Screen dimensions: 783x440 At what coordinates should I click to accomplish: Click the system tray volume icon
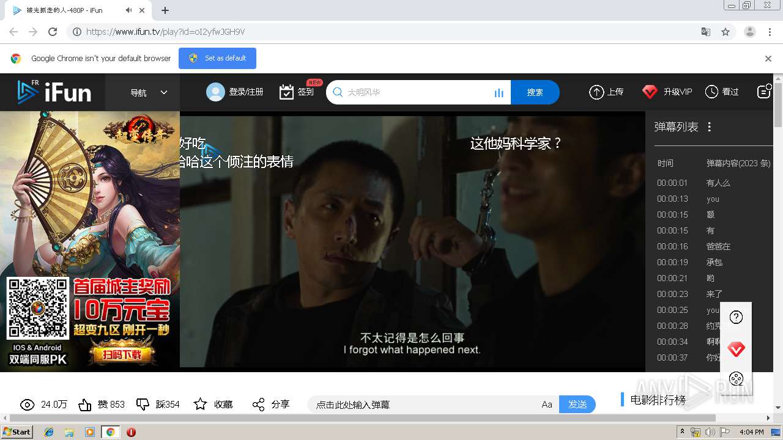point(710,432)
